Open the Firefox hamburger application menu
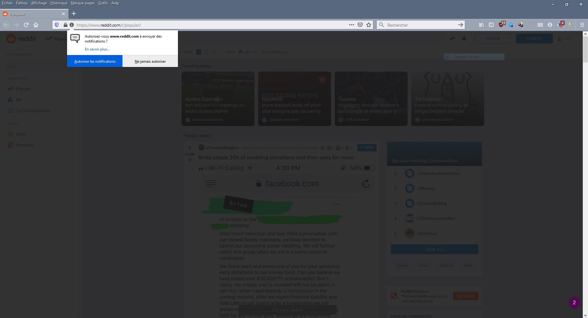Viewport: 588px width, 318px height. coord(582,25)
